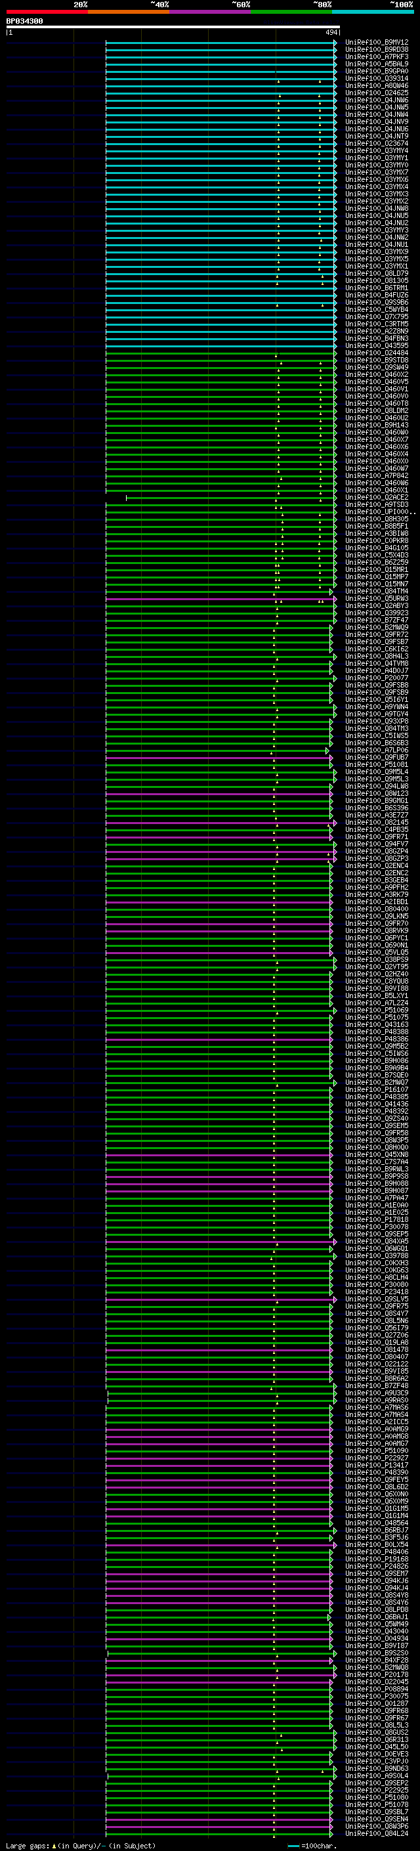Select the UniRef100_P20077 label
This screenshot has height=1851, width=420.
[x=377, y=678]
